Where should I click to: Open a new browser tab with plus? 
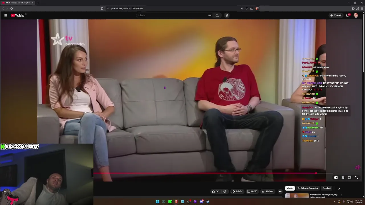coord(38,3)
